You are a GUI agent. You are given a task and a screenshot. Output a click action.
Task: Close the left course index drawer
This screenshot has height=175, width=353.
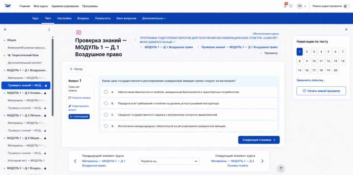click(x=5, y=30)
